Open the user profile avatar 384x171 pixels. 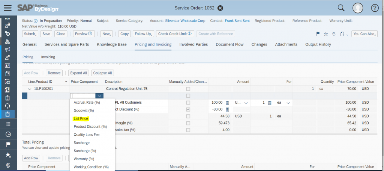pyautogui.click(x=357, y=8)
